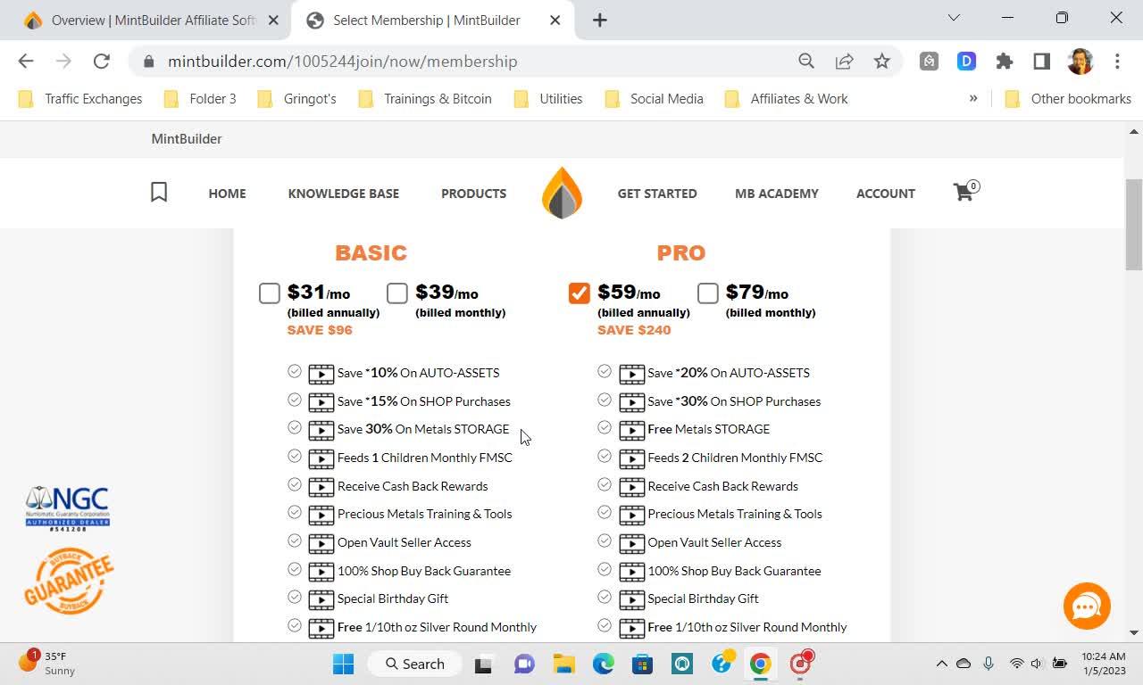1143x685 pixels.
Task: Click the Buyback Guarantee stamp
Action: click(69, 581)
